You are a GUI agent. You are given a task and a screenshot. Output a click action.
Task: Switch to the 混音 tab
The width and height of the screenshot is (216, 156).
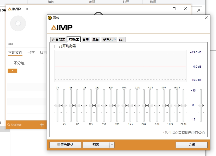95,40
